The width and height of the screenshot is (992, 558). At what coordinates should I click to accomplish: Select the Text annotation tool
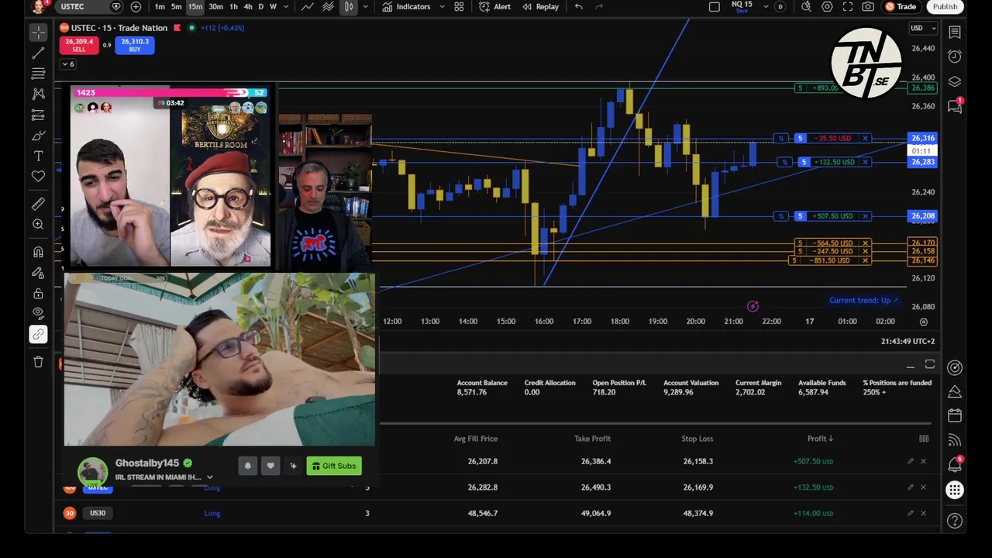[38, 156]
